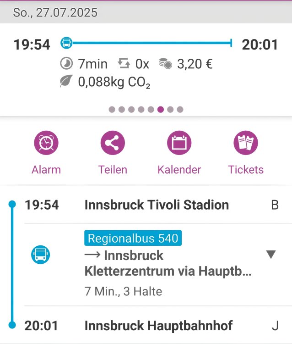Tap the bus icon beside Regionalbus 540
292x344 pixels.
(x=41, y=254)
